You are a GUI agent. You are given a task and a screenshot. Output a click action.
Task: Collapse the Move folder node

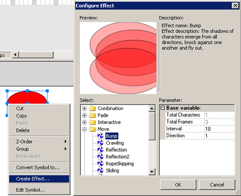[84, 129]
